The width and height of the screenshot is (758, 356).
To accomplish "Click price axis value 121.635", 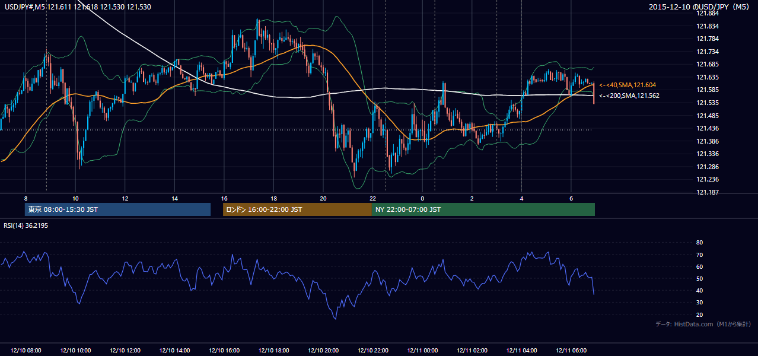I will tap(708, 77).
